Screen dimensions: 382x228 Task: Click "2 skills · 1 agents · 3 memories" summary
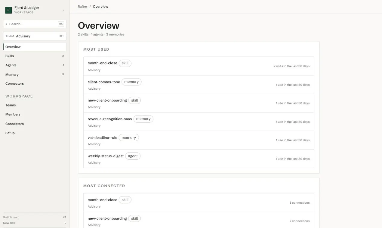pyautogui.click(x=101, y=34)
